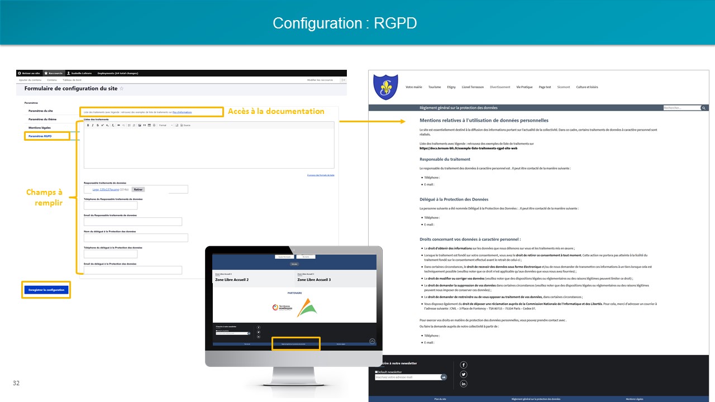This screenshot has width=715, height=402.
Task: Click the Italic icon in editor toolbar
Action: tap(92, 125)
